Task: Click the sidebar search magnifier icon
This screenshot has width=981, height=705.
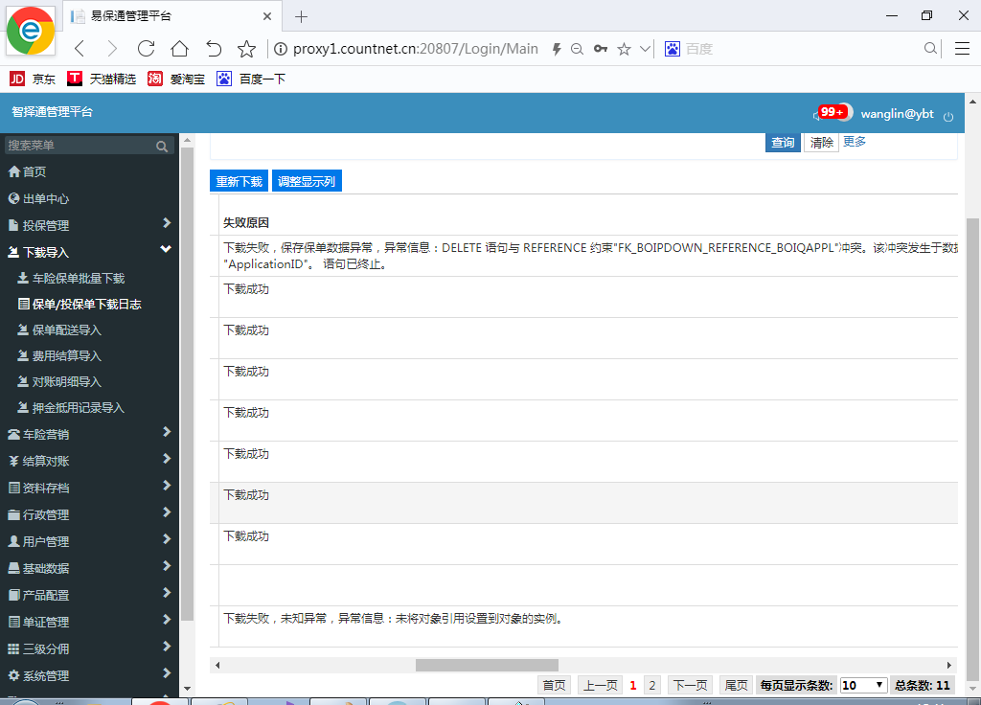Action: coord(162,147)
